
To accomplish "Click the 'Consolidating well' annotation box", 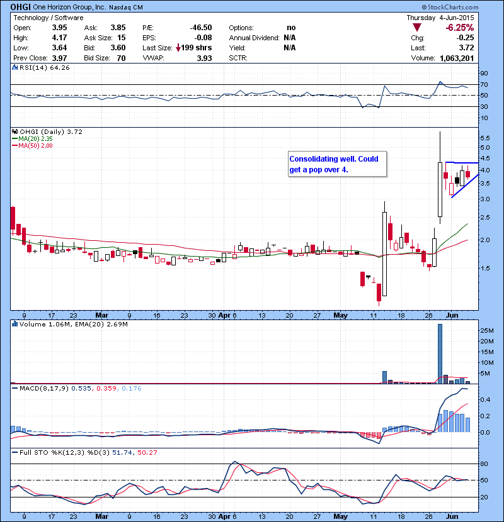I will (337, 164).
